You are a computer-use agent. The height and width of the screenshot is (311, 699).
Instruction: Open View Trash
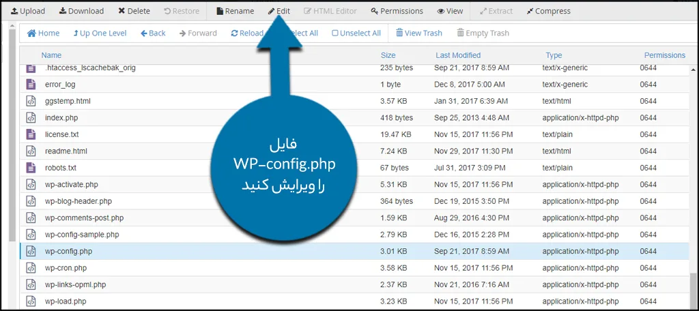click(x=419, y=33)
